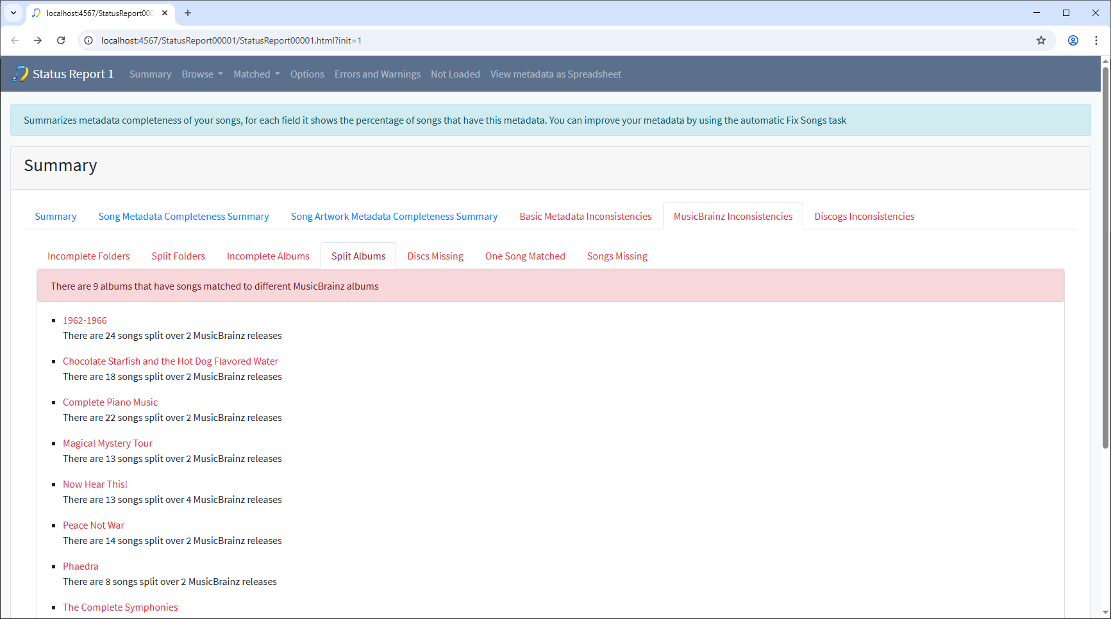Close the localhost StatusReport tab

click(165, 13)
